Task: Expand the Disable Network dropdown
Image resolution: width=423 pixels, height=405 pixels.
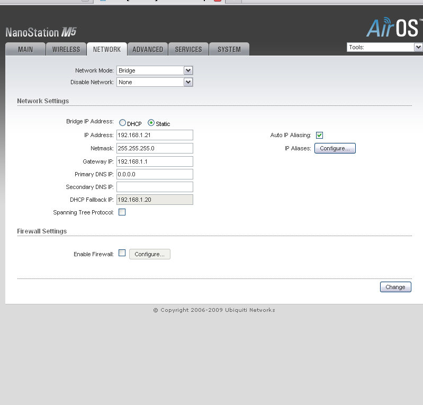Action: click(x=155, y=82)
